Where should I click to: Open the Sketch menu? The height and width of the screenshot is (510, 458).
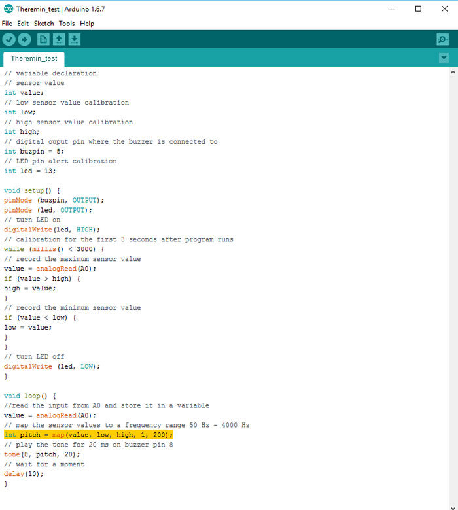[44, 24]
